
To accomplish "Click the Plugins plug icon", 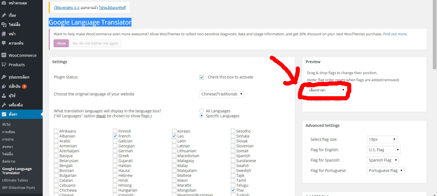I will (x=4, y=86).
